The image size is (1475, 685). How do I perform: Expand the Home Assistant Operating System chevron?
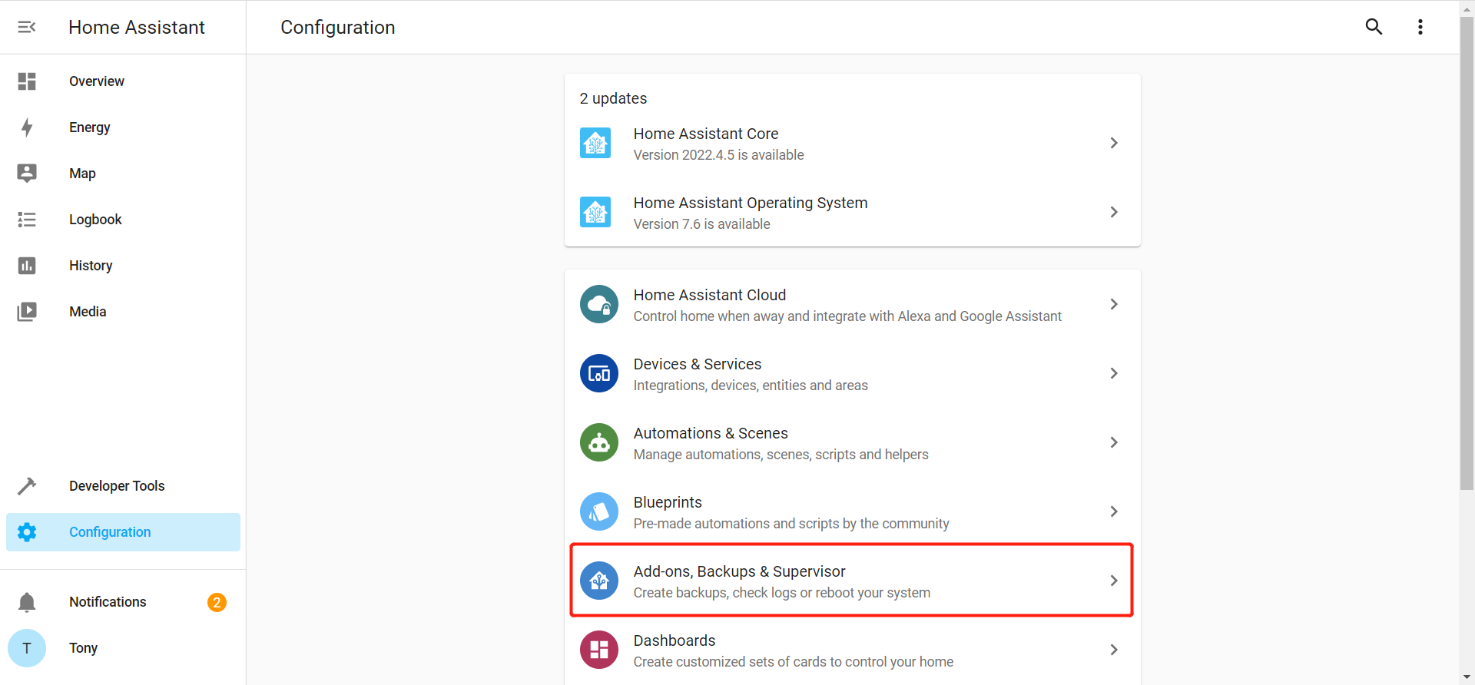click(x=1114, y=212)
